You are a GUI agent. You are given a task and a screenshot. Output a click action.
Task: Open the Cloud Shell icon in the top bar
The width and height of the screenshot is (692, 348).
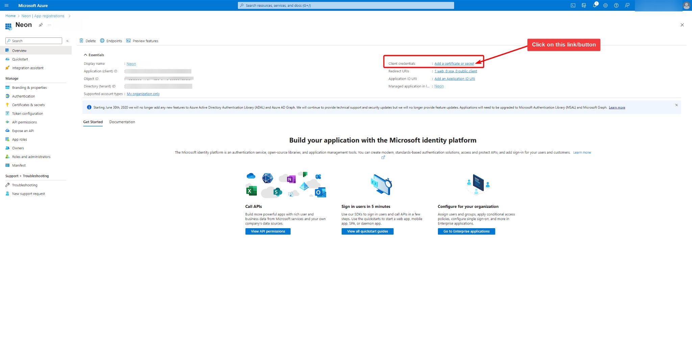573,5
